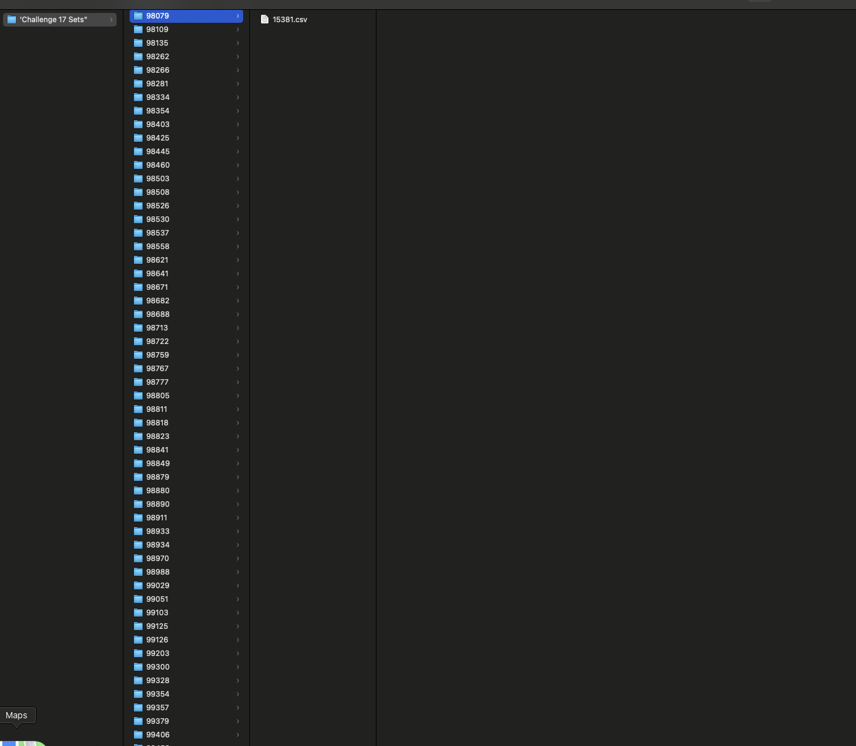Click the 98530 folder icon
856x746 pixels.
(138, 219)
